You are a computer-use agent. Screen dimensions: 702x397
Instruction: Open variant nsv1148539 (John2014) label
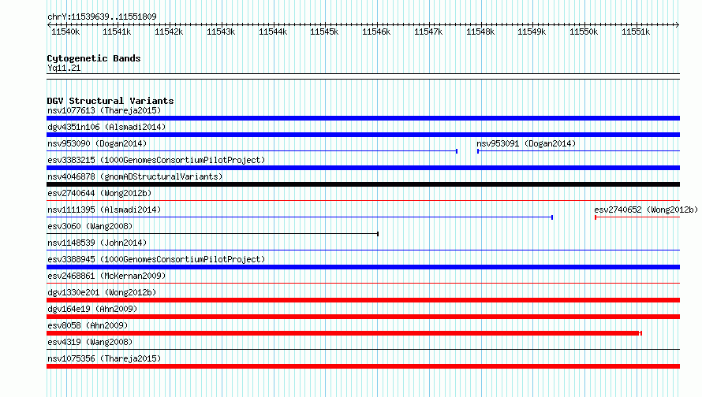point(97,243)
